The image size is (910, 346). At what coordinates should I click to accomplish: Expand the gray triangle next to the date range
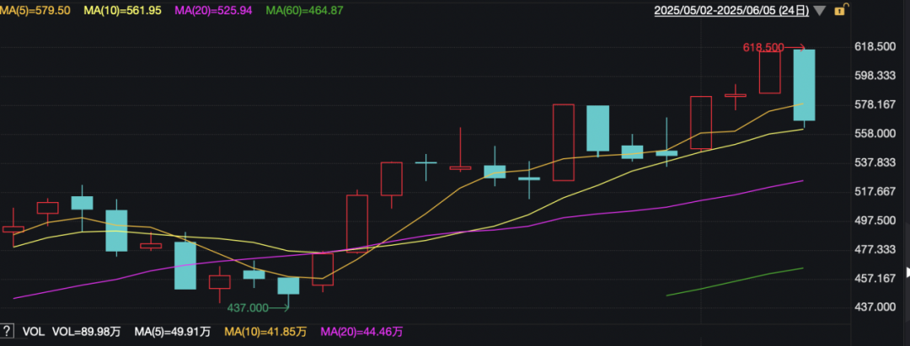pyautogui.click(x=819, y=10)
